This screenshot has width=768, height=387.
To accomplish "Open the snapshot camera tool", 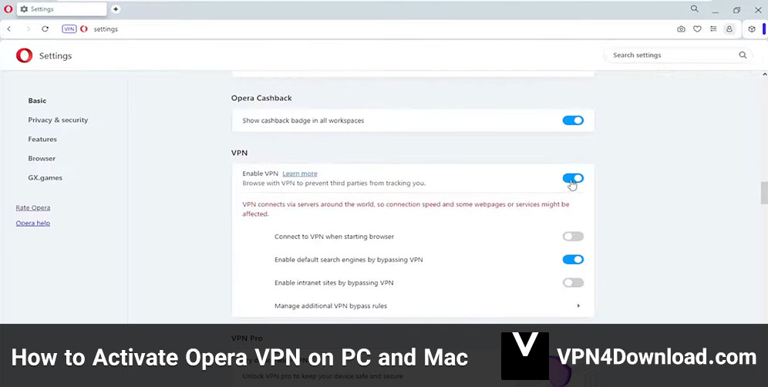I will pos(681,29).
